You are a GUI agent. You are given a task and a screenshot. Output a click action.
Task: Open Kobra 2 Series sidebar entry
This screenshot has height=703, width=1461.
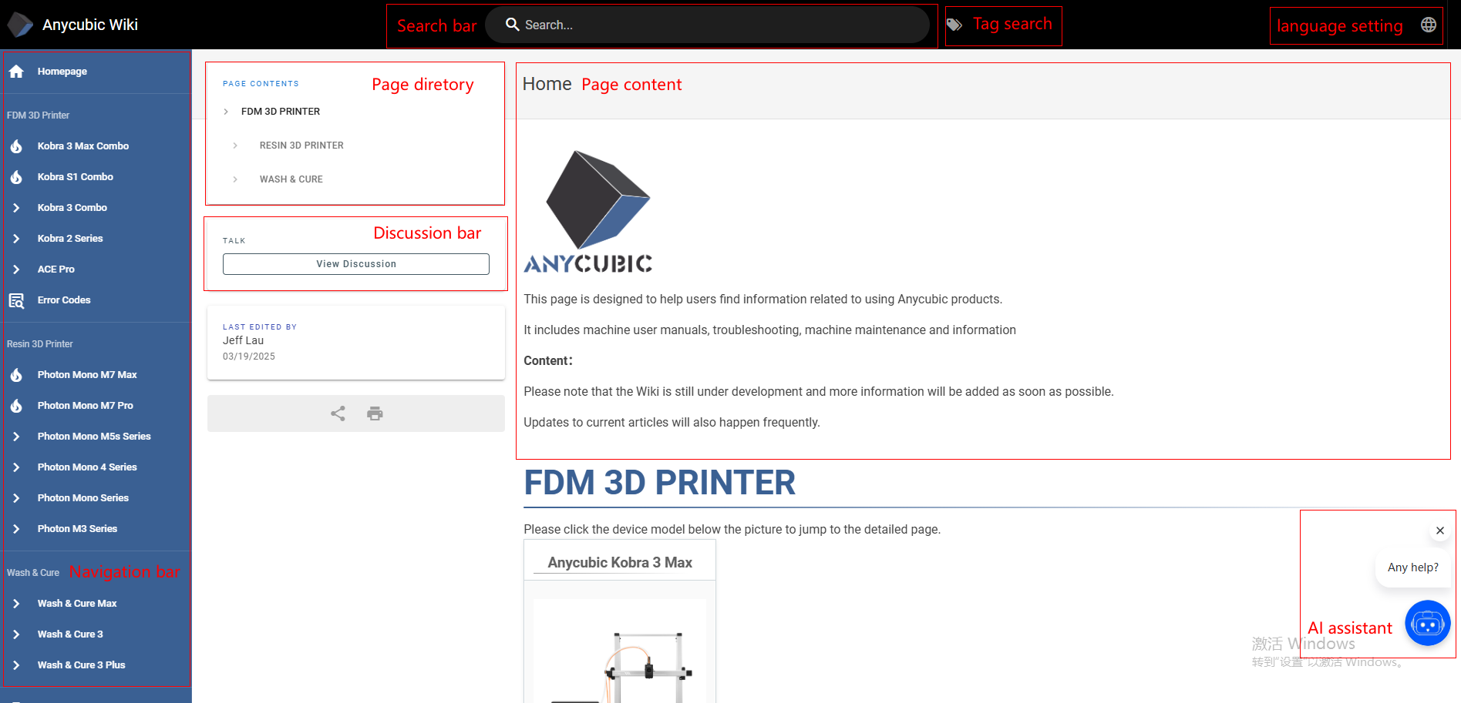tap(70, 239)
